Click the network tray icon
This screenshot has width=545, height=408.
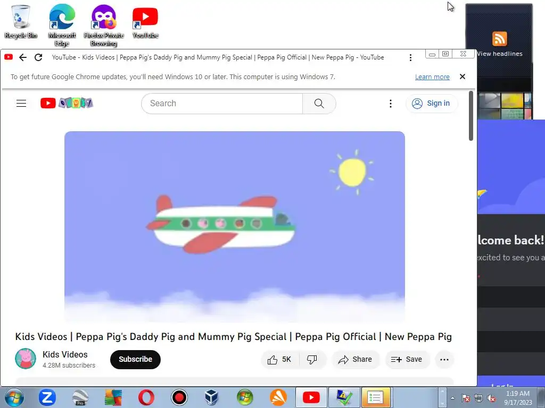tap(478, 398)
